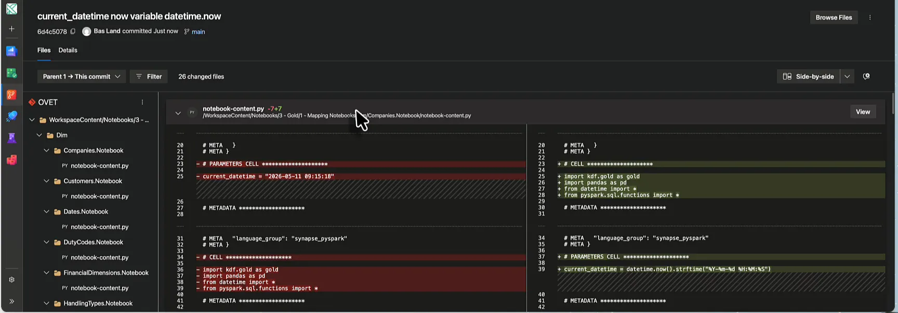The width and height of the screenshot is (898, 313).
Task: Click the PY file type icon in diff header
Action: pos(192,112)
